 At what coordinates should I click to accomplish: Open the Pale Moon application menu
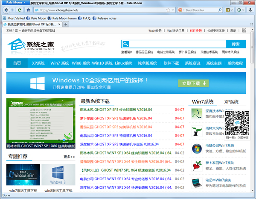(x=15, y=3)
